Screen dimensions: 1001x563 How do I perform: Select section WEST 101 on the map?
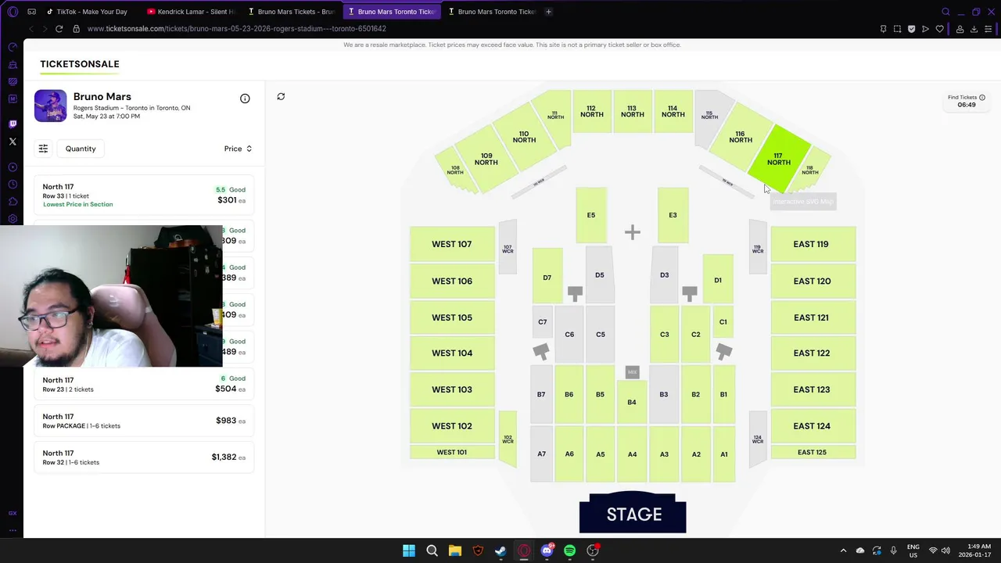(x=452, y=452)
